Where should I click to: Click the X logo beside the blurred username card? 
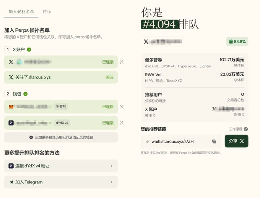(x=146, y=42)
